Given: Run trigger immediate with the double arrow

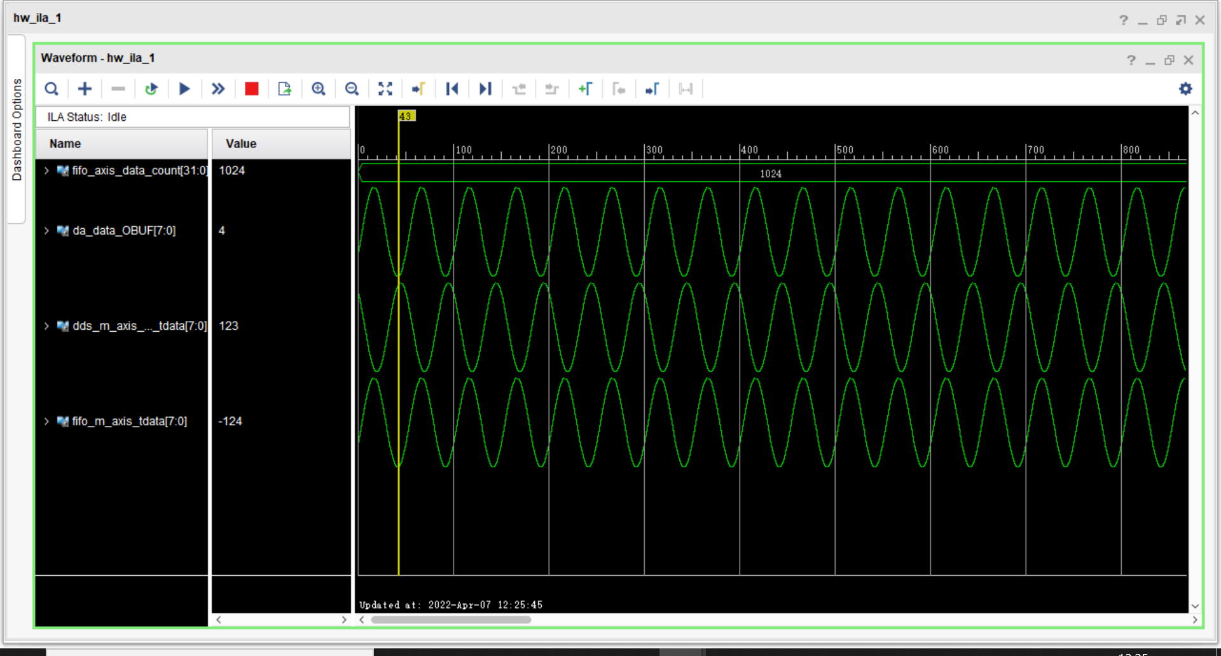Looking at the screenshot, I should (x=218, y=89).
